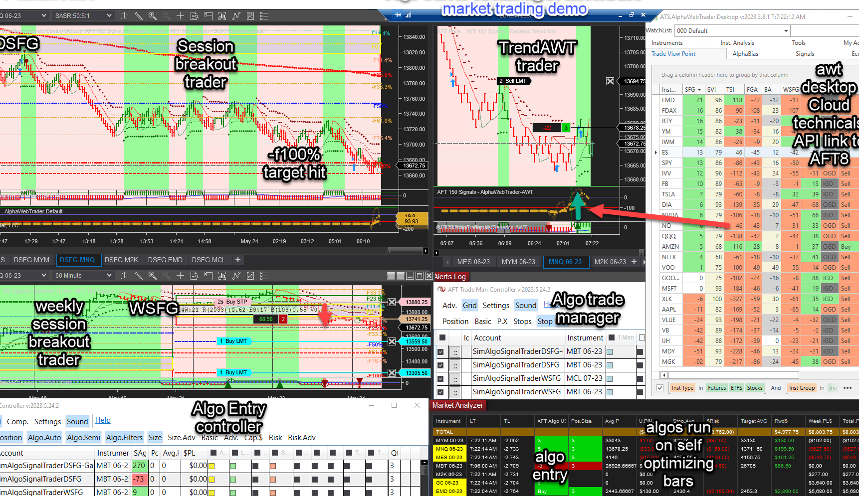Select the trendline tool icon on the lower chart
The image size is (859, 496).
click(x=236, y=275)
